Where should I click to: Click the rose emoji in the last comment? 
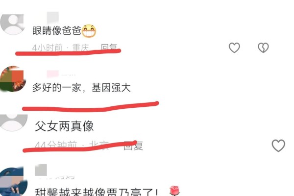tap(174, 191)
